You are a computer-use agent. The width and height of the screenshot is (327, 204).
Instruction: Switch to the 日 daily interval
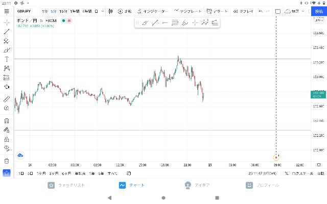coord(97,11)
